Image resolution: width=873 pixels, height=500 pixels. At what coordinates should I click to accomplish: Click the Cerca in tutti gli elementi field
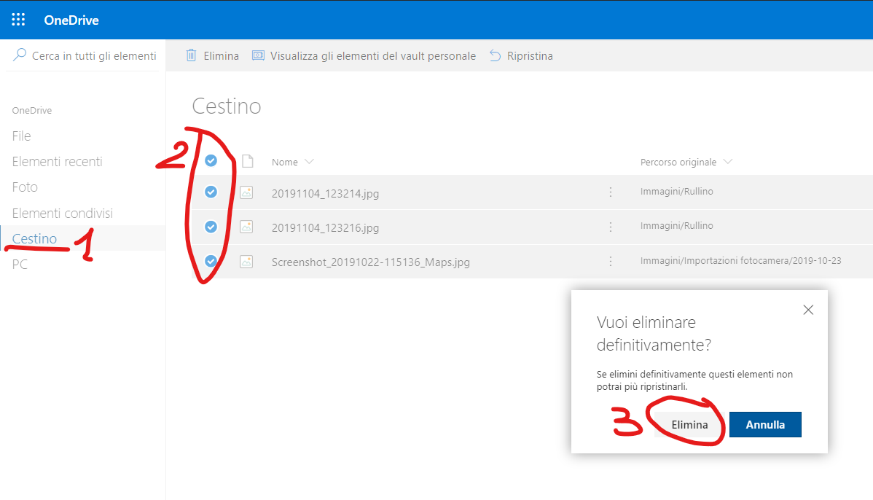click(93, 56)
